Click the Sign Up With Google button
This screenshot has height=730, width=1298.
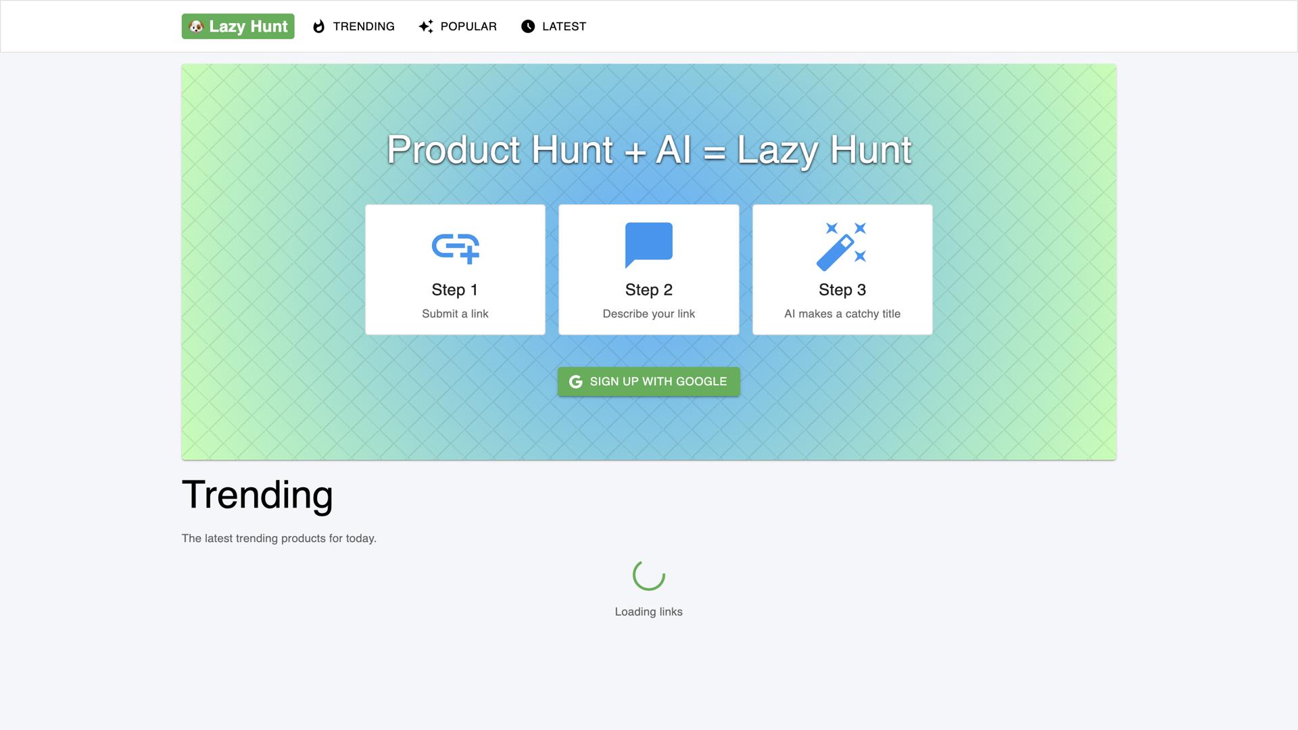coord(648,381)
